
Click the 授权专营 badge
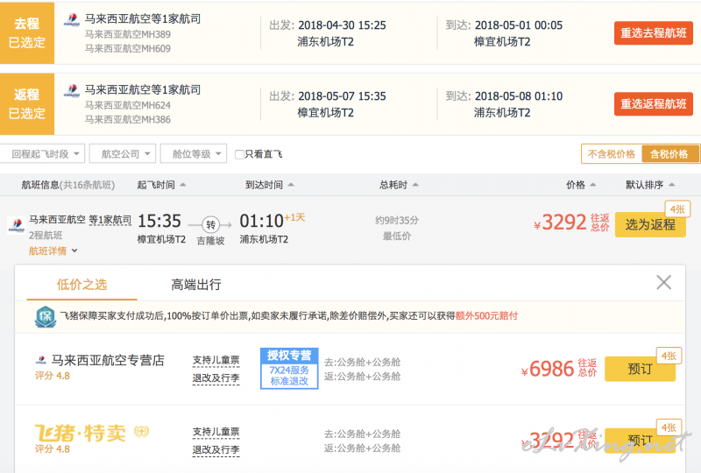point(289,369)
